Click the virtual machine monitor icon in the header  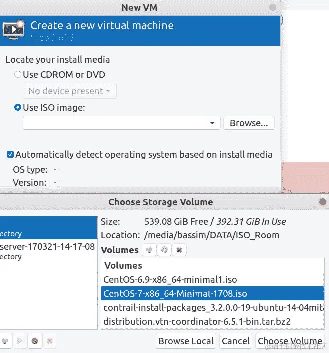tap(13, 30)
